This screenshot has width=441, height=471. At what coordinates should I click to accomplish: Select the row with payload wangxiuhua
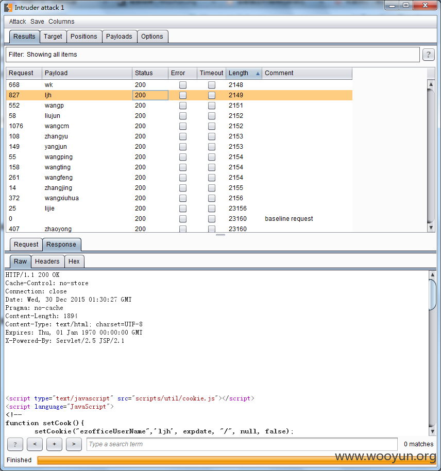tap(179, 198)
